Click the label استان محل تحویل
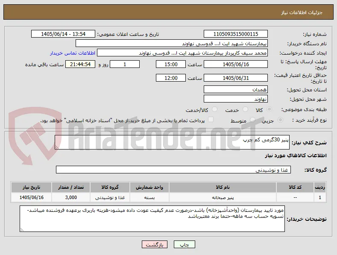Viewport: 337px width, 255px height. 307,90
